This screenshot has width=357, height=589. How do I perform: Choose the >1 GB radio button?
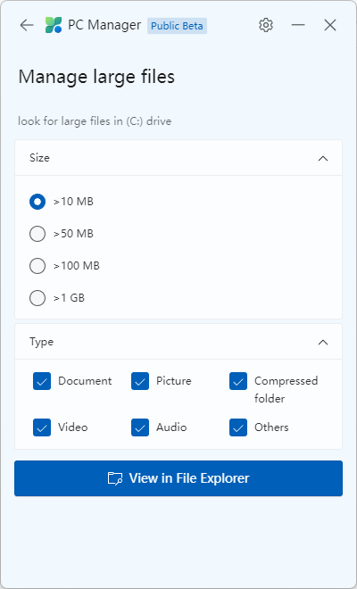(x=37, y=298)
